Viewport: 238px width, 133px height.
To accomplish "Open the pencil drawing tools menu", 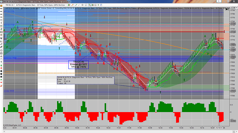I will tap(72, 5).
